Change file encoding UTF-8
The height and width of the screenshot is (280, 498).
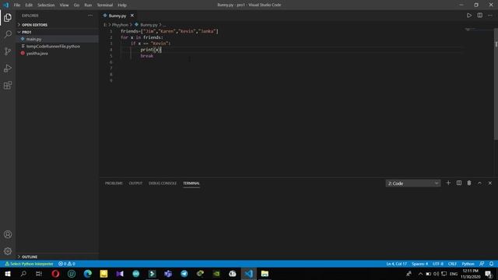(438, 264)
